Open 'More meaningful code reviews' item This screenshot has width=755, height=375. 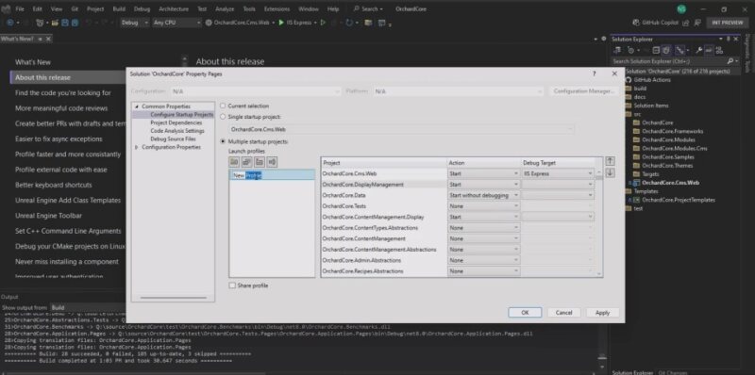tap(61, 108)
